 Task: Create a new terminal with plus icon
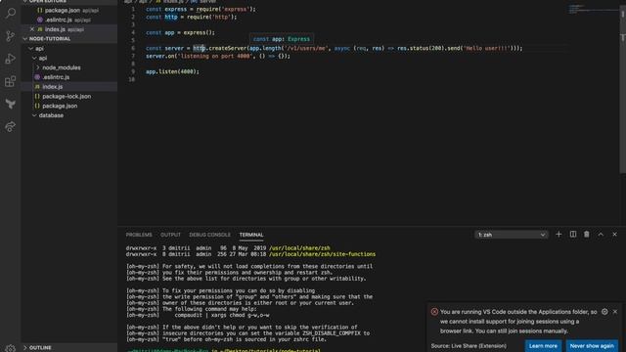pos(559,235)
